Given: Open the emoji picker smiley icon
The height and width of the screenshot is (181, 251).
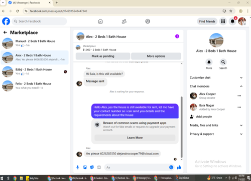Looking at the screenshot, I should [171, 167].
